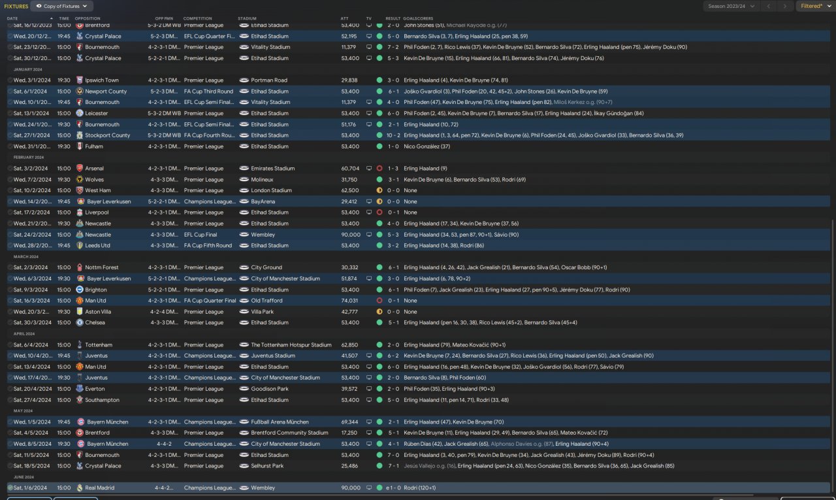Click the Chelsea club badge
The image size is (836, 500).
coord(80,322)
